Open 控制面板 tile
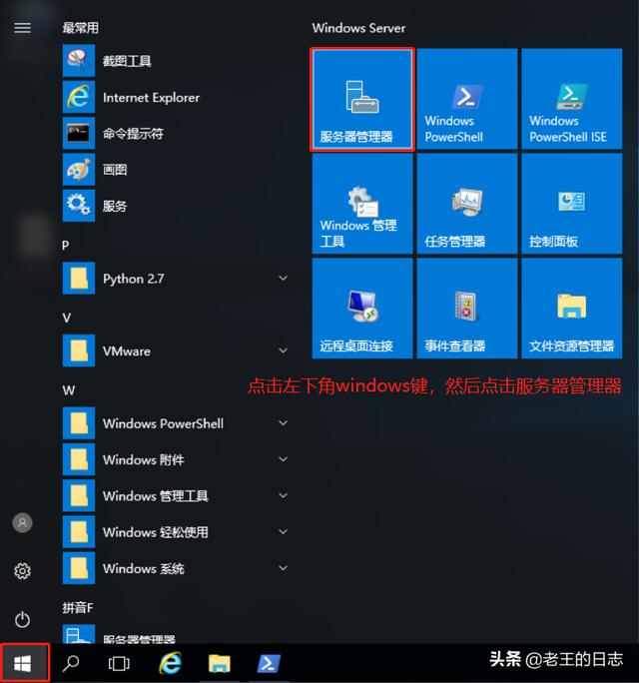Screen dimensions: 639x683 pyautogui.click(x=571, y=204)
